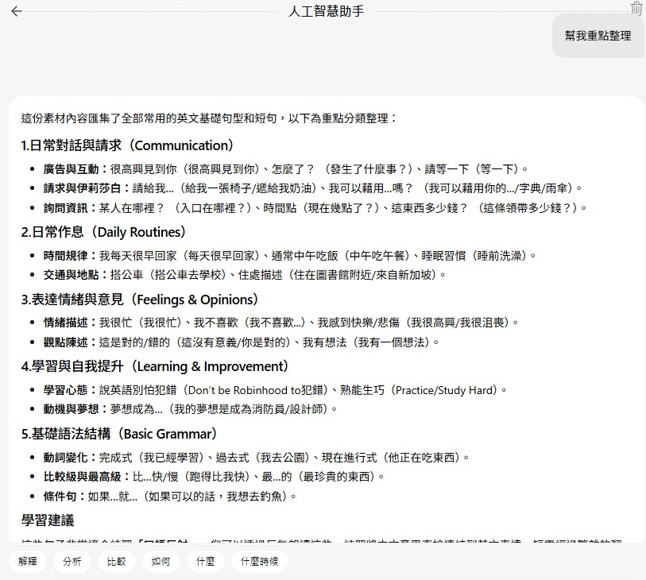
Task: Choose the 比較 suggestion chip
Action: click(117, 561)
